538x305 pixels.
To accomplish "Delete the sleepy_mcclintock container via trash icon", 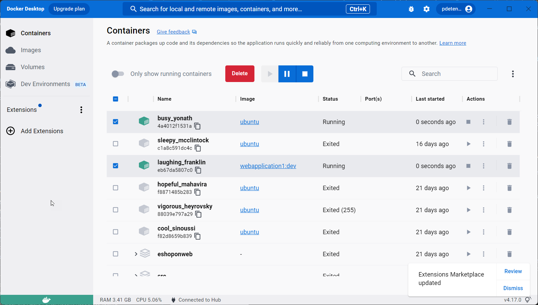I will [x=509, y=144].
